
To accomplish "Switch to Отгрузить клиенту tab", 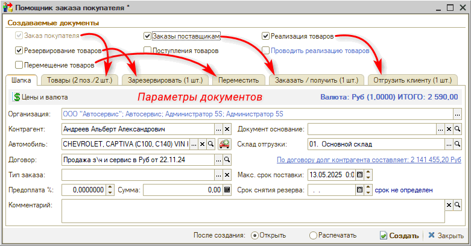I will click(413, 80).
